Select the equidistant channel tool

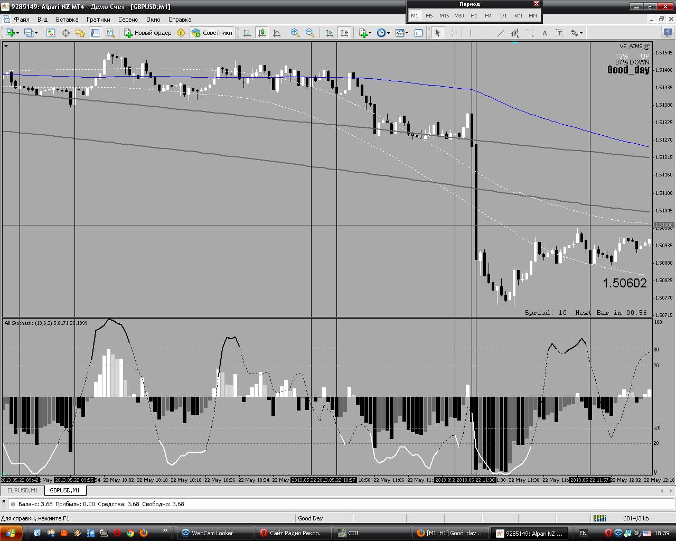click(515, 33)
